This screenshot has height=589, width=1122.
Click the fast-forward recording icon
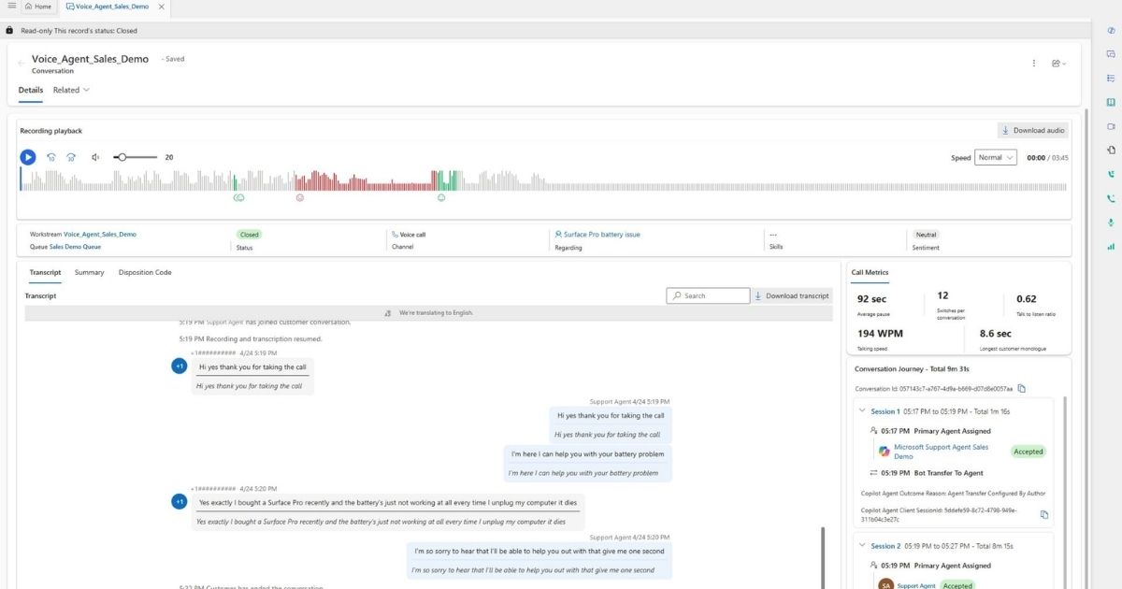(x=71, y=157)
